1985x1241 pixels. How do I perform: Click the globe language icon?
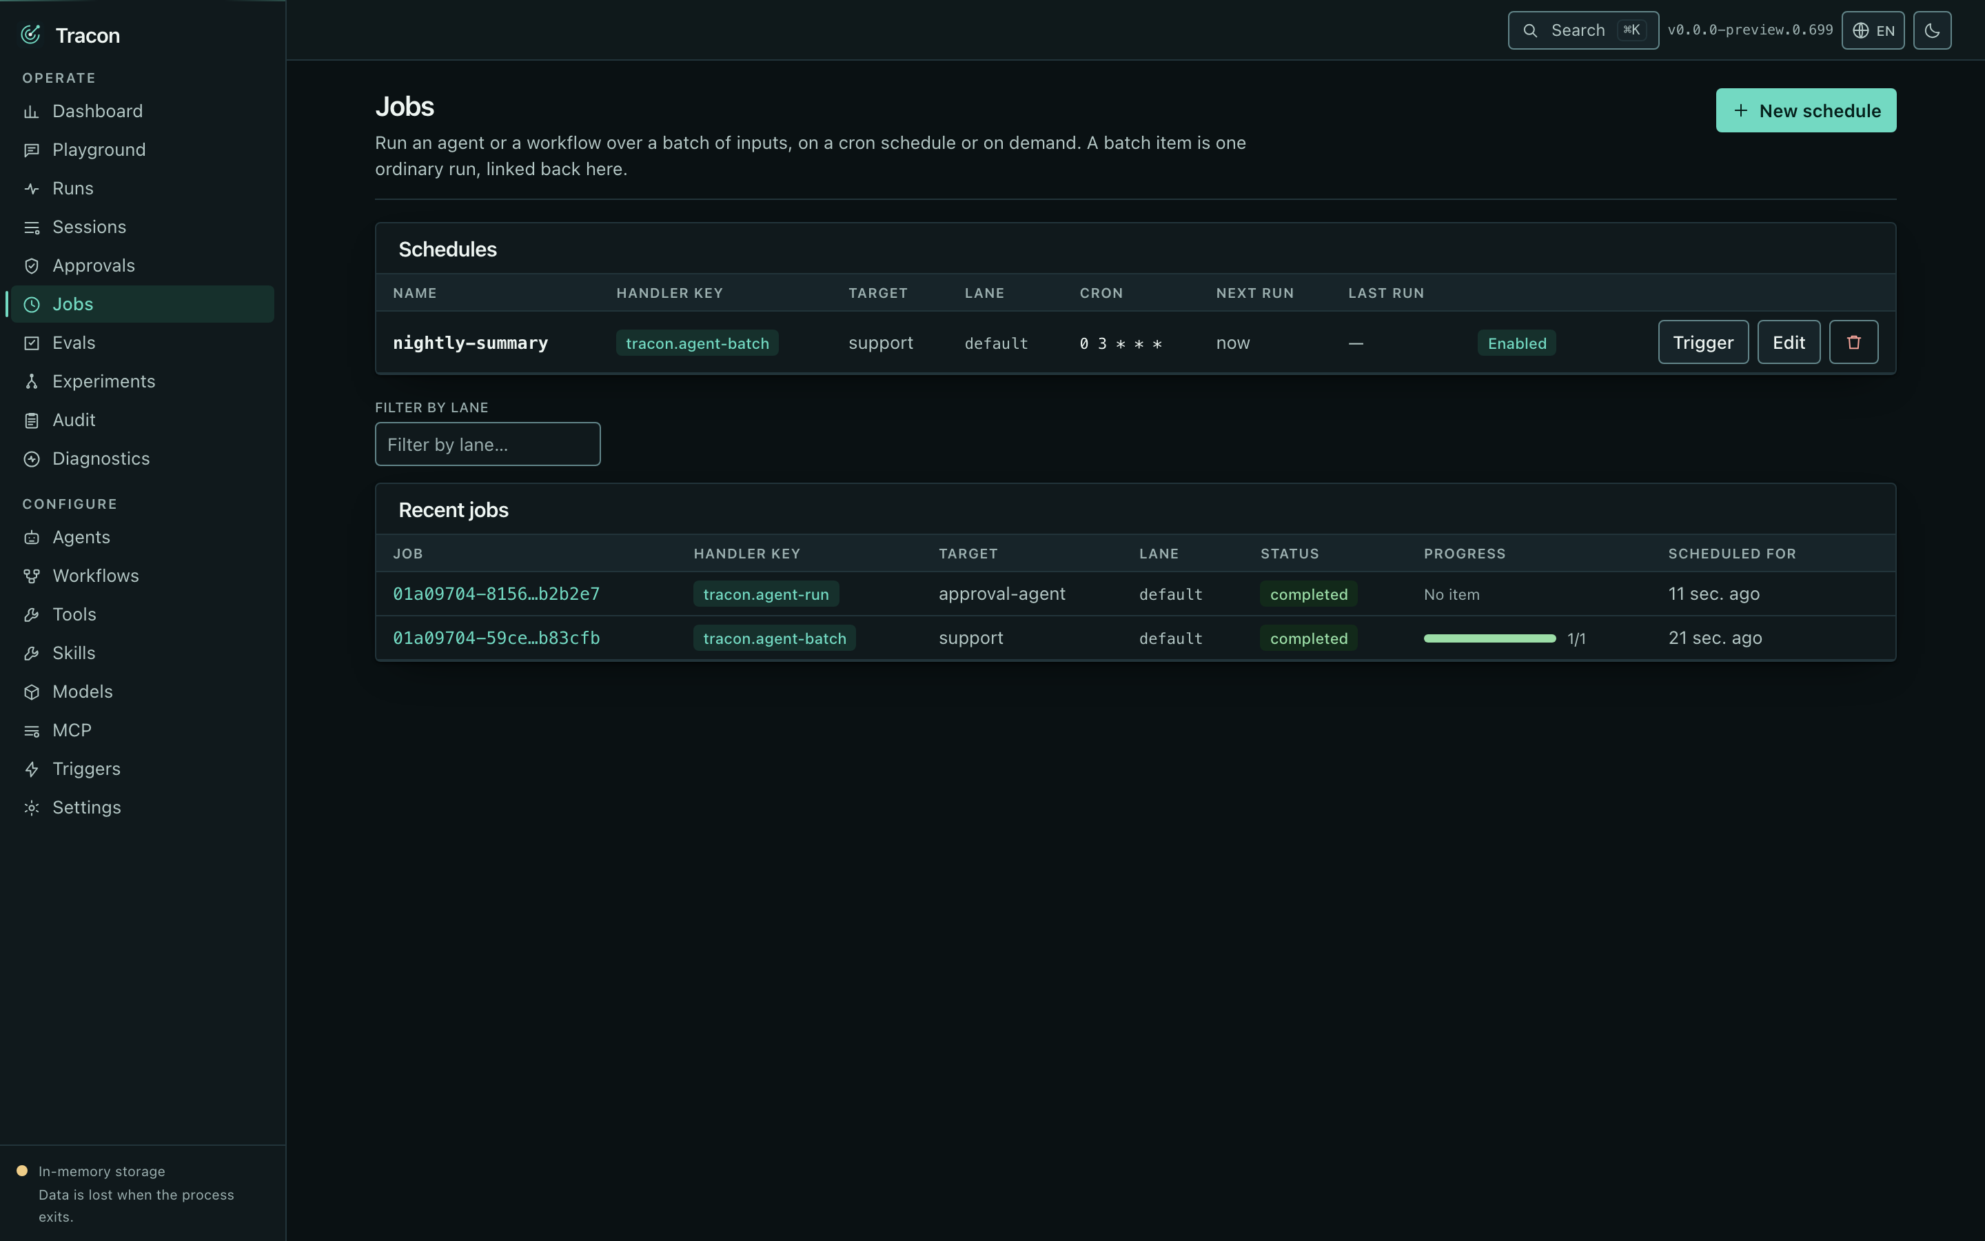pos(1860,30)
